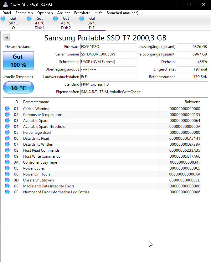Open the Datei menu
The height and width of the screenshot is (262, 211).
point(7,13)
